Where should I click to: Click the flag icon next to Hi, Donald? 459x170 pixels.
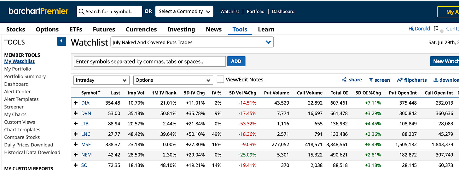[x=436, y=29]
